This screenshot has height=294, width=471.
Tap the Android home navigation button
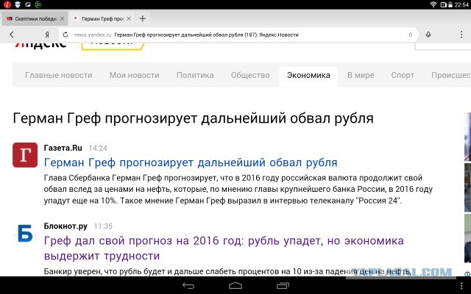235,286
